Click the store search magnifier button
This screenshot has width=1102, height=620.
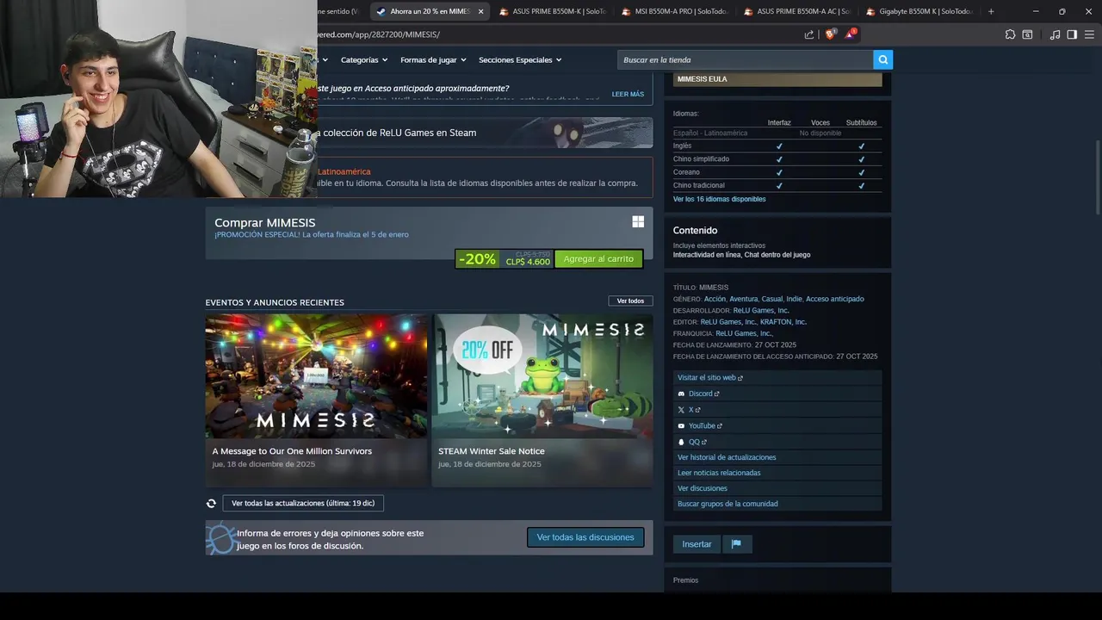click(x=882, y=59)
